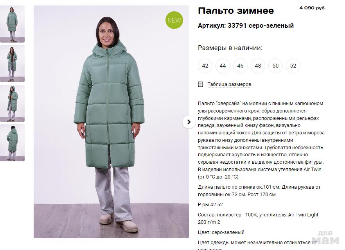Viewport: 345px width, 250px height.
Task: Click the size table document icon
Action: point(200,84)
